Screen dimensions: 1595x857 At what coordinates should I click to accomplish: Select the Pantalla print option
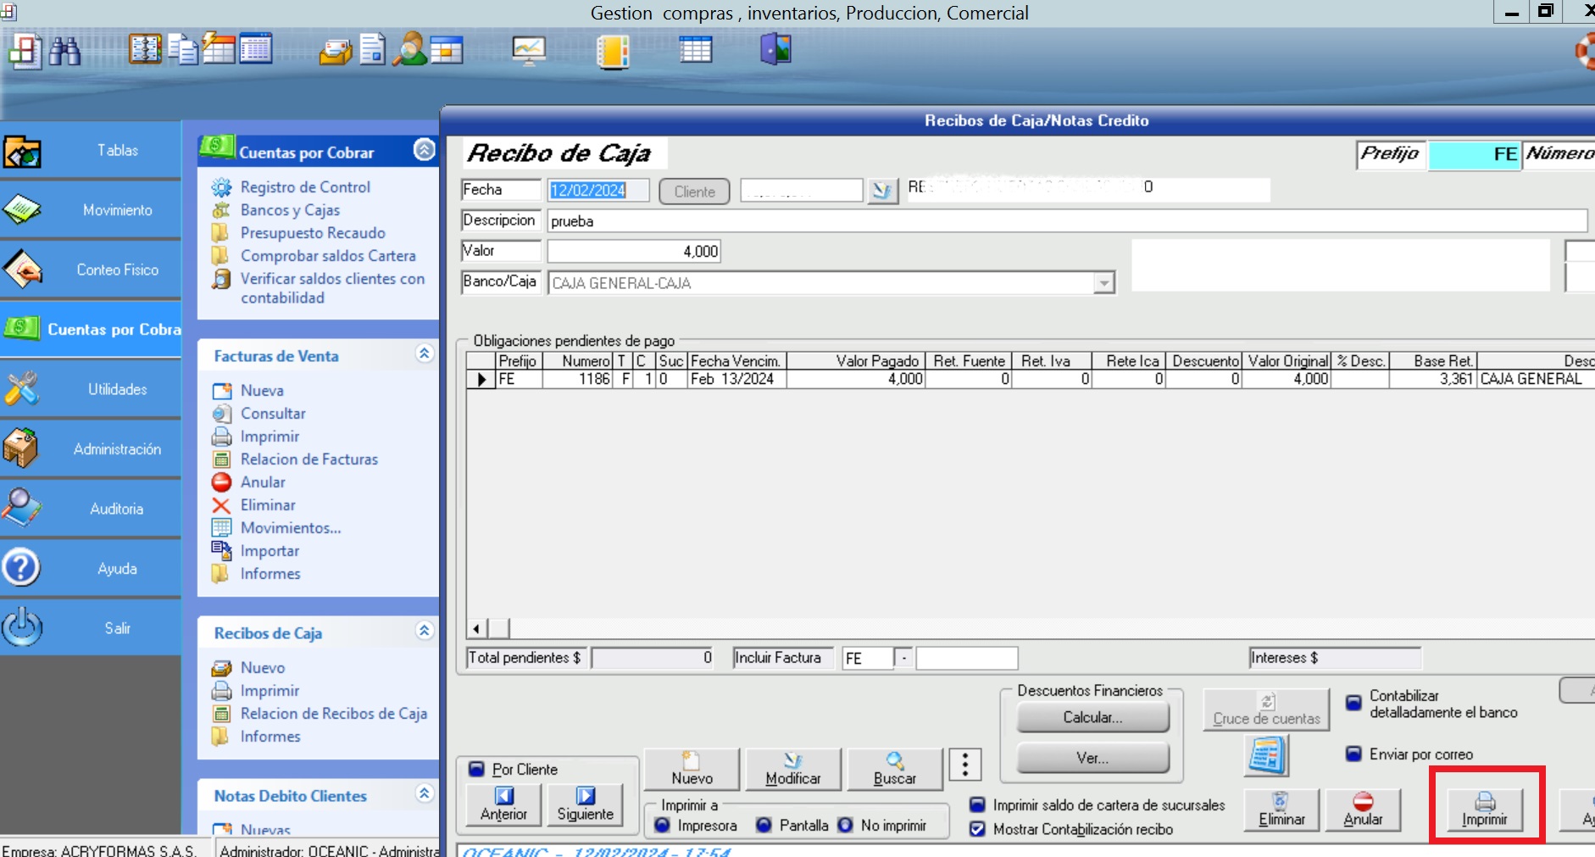[x=764, y=825]
